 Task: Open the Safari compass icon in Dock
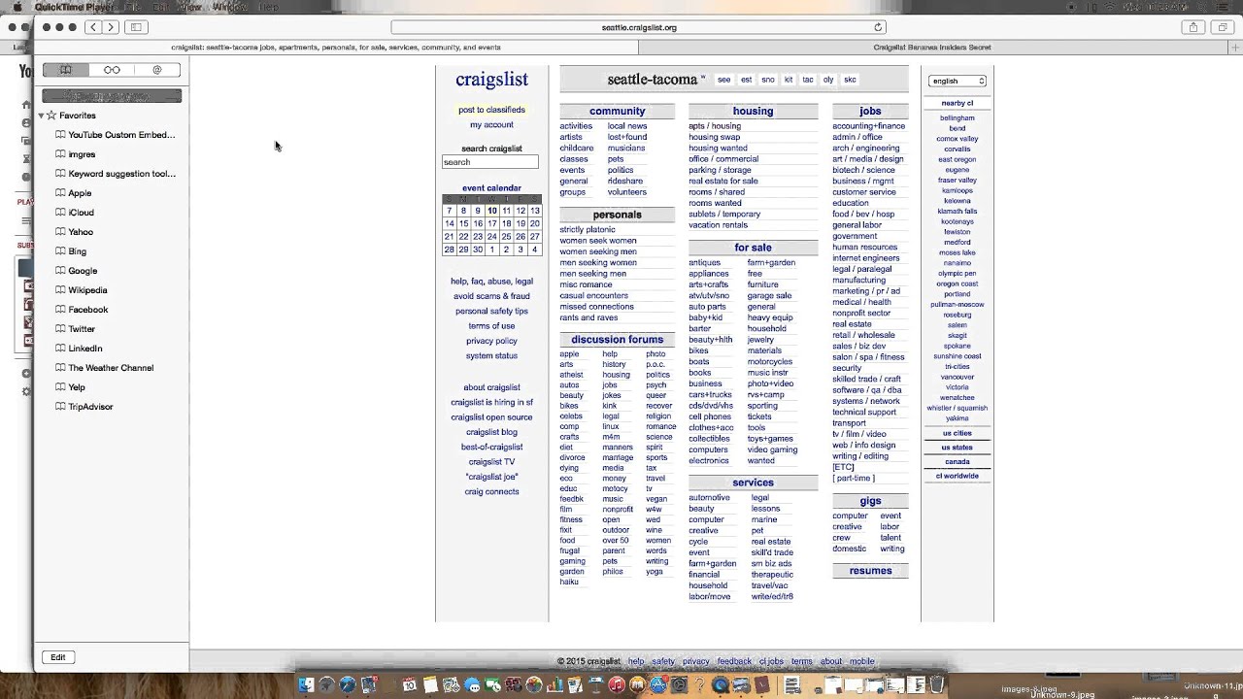[348, 685]
